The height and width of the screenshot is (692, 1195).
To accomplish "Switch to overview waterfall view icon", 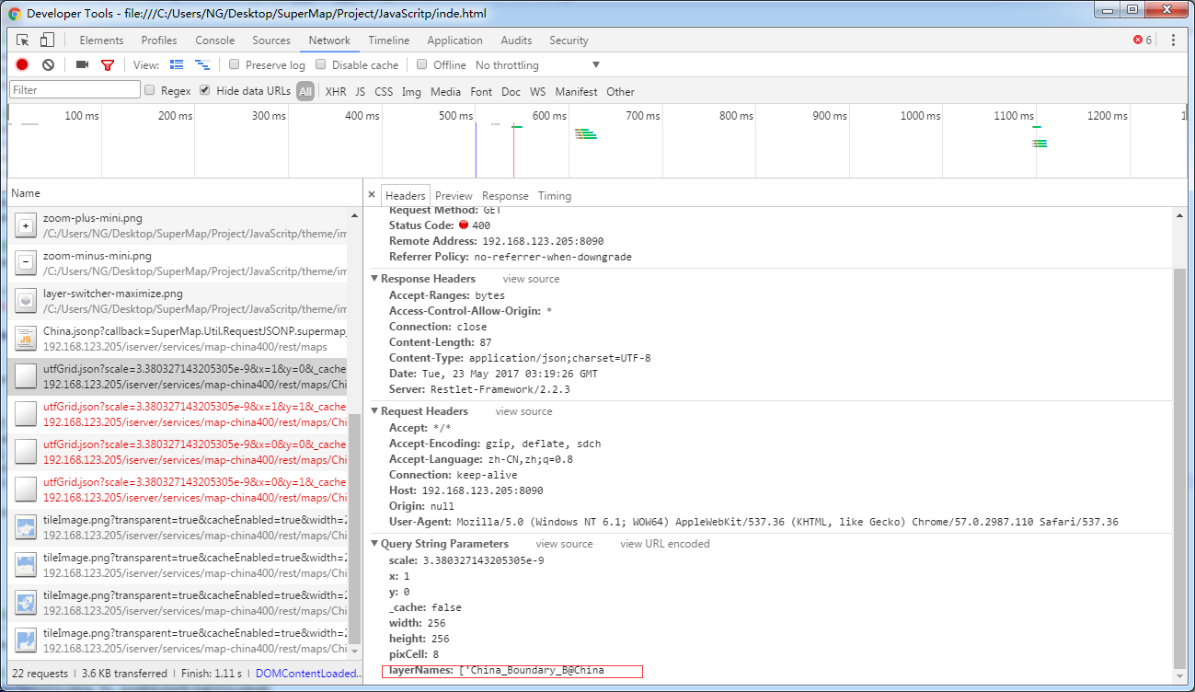I will (202, 64).
